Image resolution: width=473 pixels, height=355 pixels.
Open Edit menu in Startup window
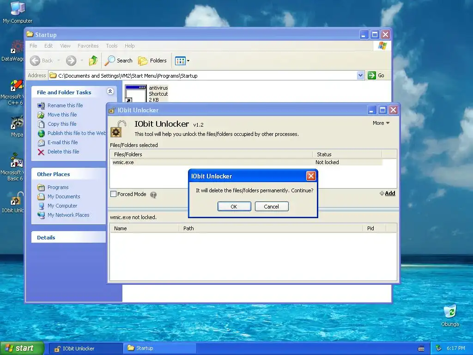(49, 46)
